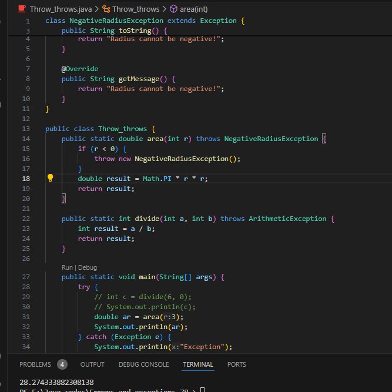Select the TERMINAL tab
Viewport: 392px width, 392px height.
tap(198, 364)
